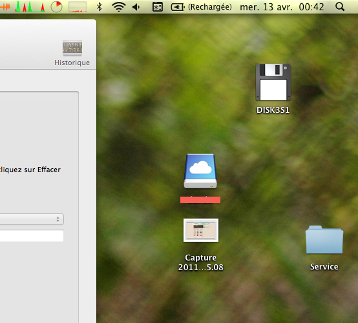Open the Wi-Fi status menu
The image size is (358, 323).
119,7
